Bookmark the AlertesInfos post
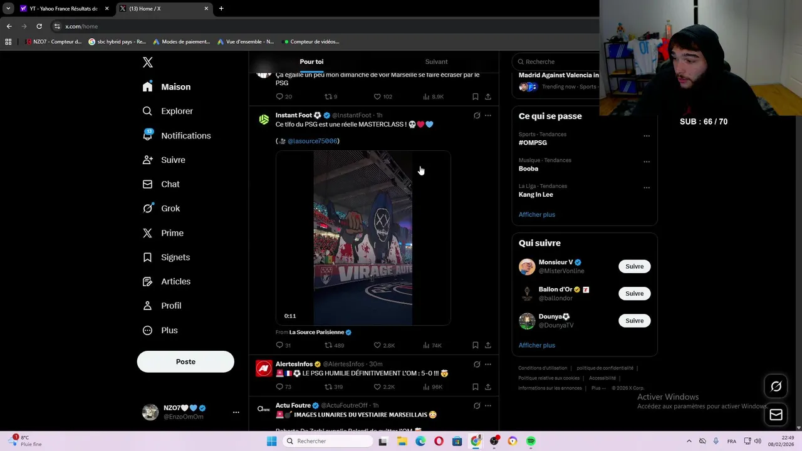 (475, 386)
